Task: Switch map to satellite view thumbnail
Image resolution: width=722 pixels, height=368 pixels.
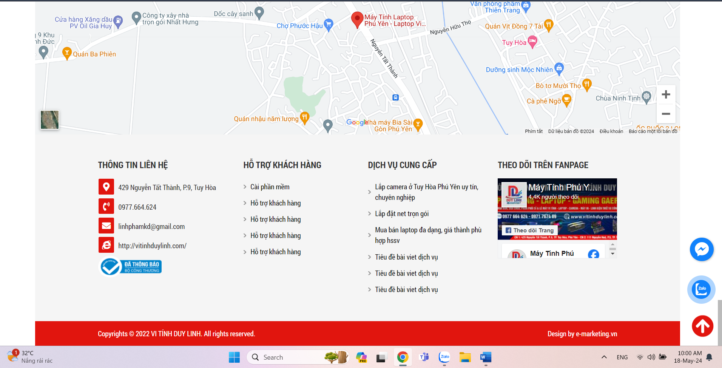Action: (x=49, y=120)
